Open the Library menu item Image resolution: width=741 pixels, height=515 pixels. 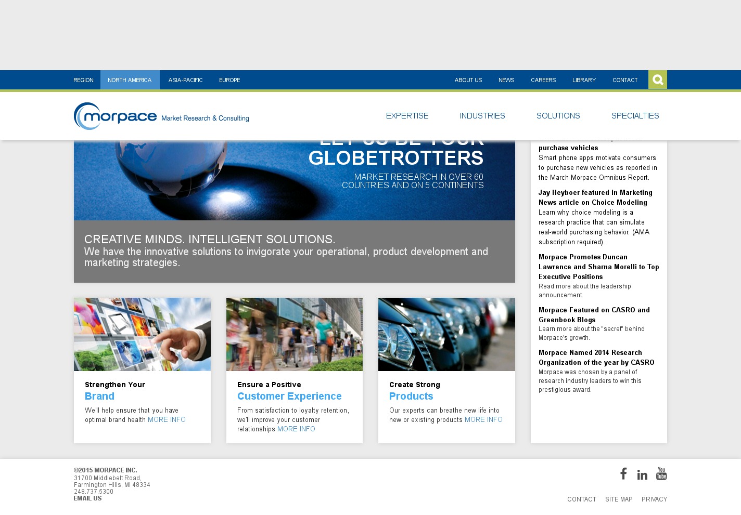coord(584,80)
